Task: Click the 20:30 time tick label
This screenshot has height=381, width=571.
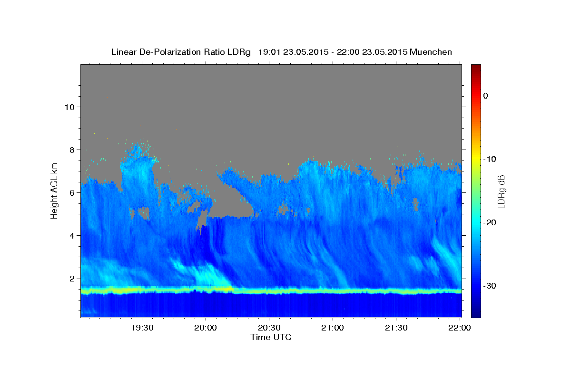Action: tap(269, 328)
